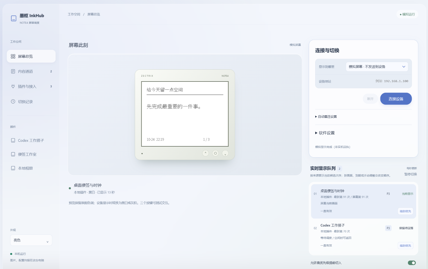
Task: Click the 断开 button
Action: pos(370,99)
